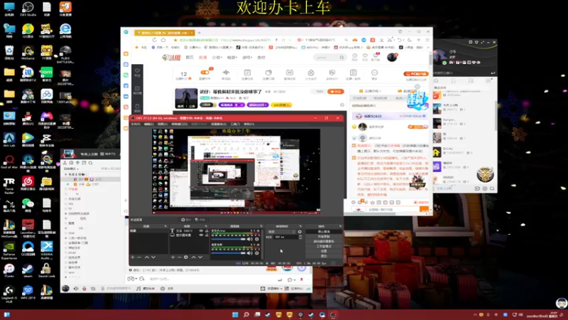Open the more (…) icon in Douyu streamer toolbar
The width and height of the screenshot is (568, 320).
374,73
